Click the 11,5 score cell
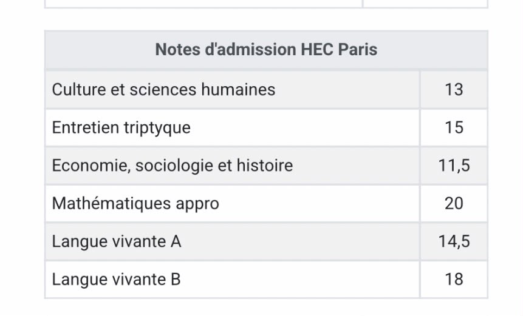 point(454,166)
